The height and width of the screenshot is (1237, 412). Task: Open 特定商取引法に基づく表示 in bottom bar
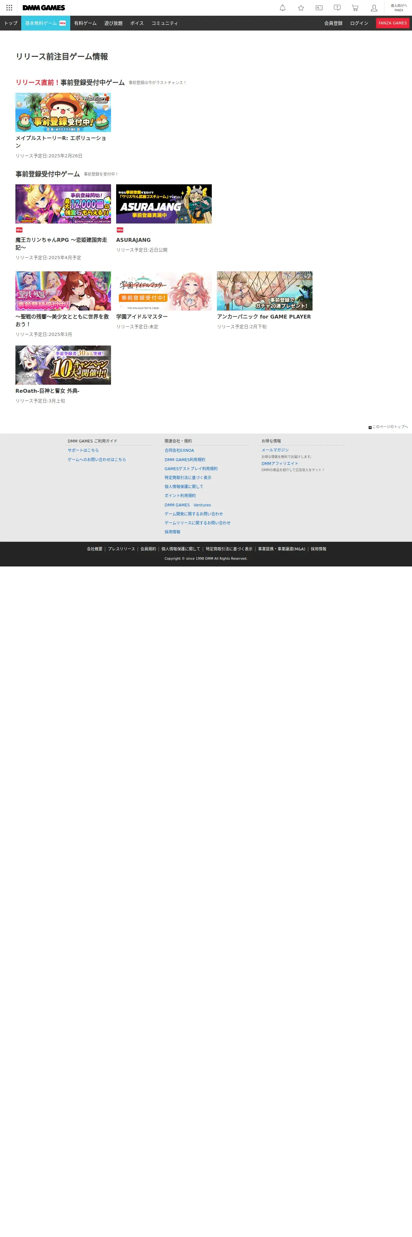coord(229,549)
